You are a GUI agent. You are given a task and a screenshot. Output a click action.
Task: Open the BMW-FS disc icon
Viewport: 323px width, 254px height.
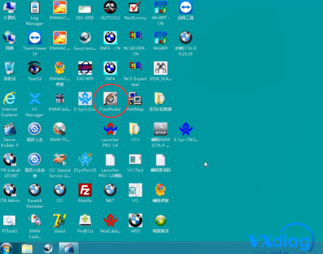pos(60,129)
